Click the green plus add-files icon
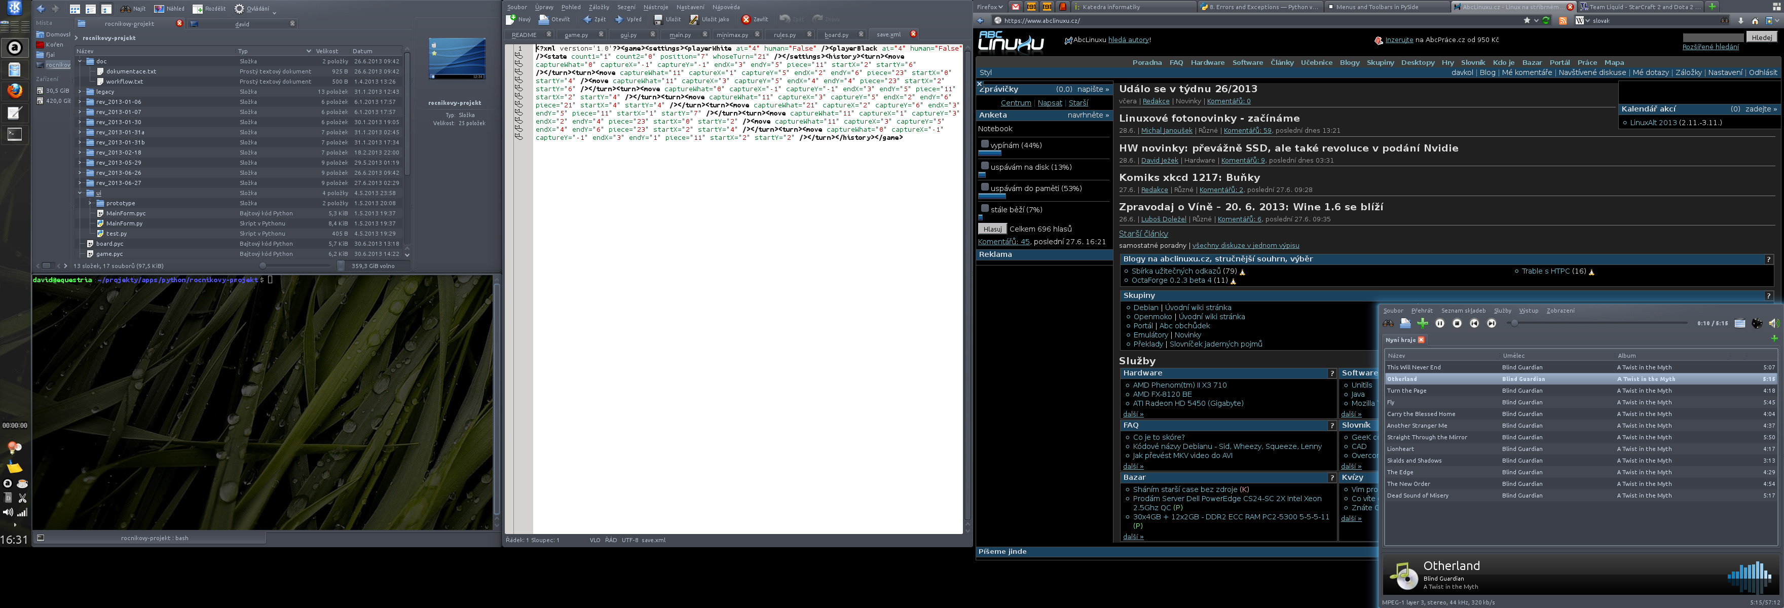Viewport: 1784px width, 608px height. tap(1423, 323)
